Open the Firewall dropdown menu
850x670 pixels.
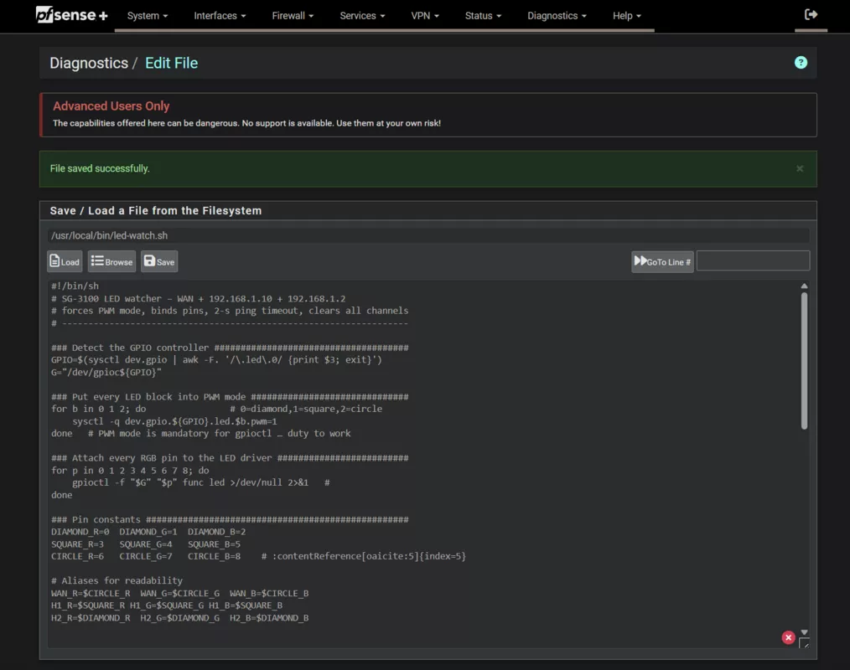pos(293,16)
